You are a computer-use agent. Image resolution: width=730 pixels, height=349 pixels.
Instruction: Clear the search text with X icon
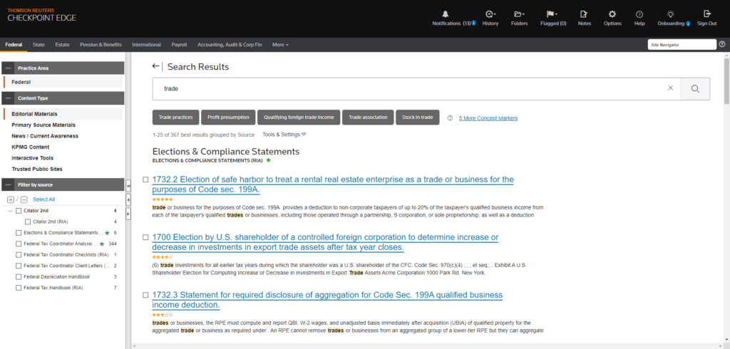coord(670,88)
